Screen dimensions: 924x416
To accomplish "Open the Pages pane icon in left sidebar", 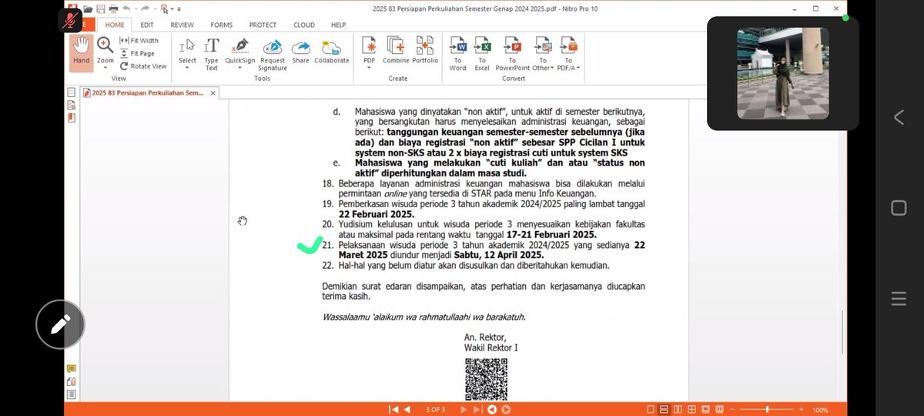I will click(72, 92).
